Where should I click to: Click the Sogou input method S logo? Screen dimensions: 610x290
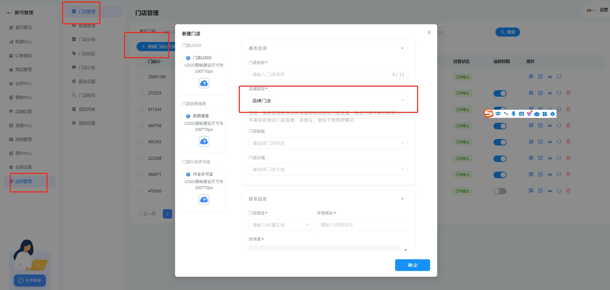point(489,113)
